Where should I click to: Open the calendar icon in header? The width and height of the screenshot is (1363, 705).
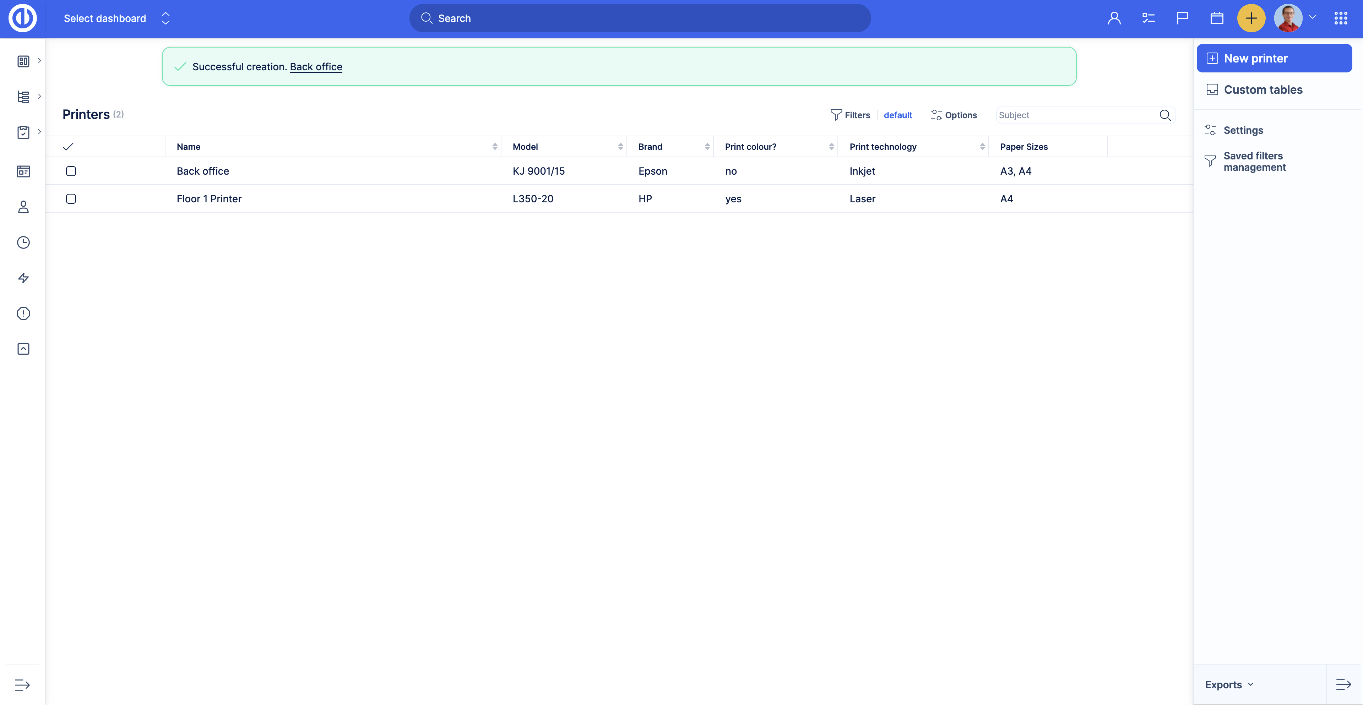pyautogui.click(x=1216, y=18)
